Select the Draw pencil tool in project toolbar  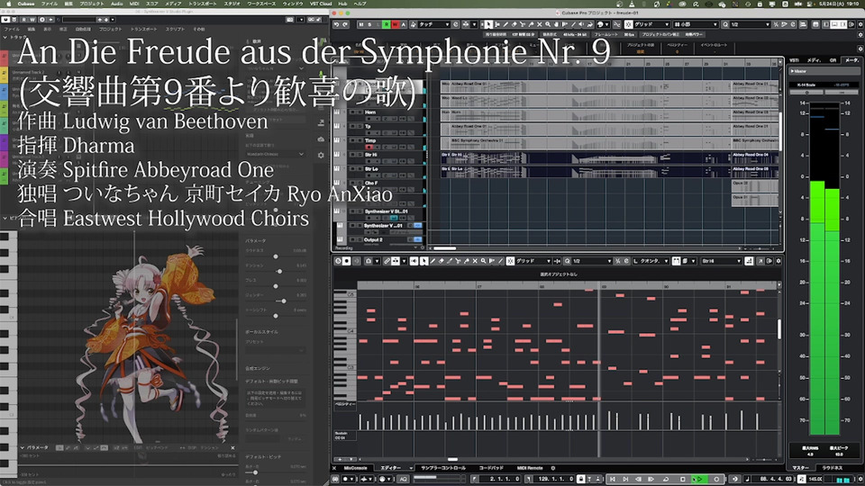(x=505, y=25)
